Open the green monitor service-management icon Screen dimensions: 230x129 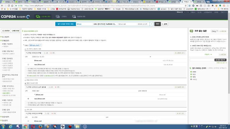pyautogui.click(x=38, y=16)
